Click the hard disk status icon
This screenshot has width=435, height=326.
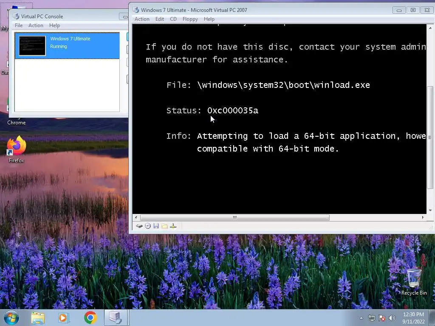coord(139,226)
